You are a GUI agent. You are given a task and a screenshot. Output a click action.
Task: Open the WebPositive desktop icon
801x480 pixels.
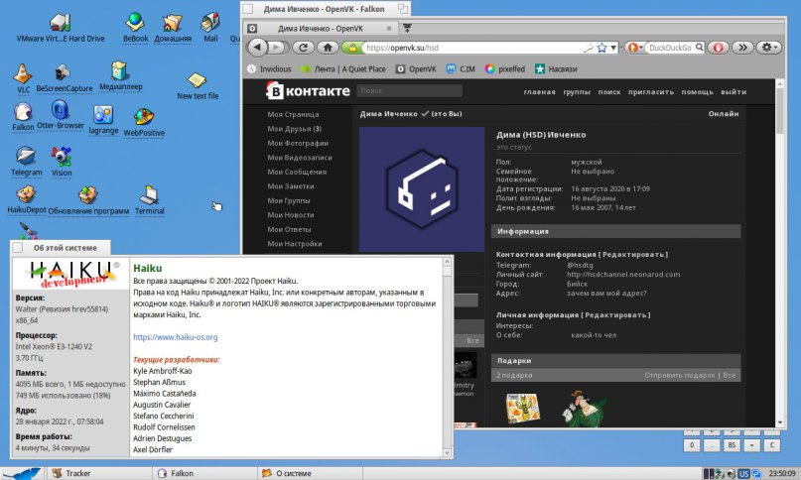[x=143, y=117]
